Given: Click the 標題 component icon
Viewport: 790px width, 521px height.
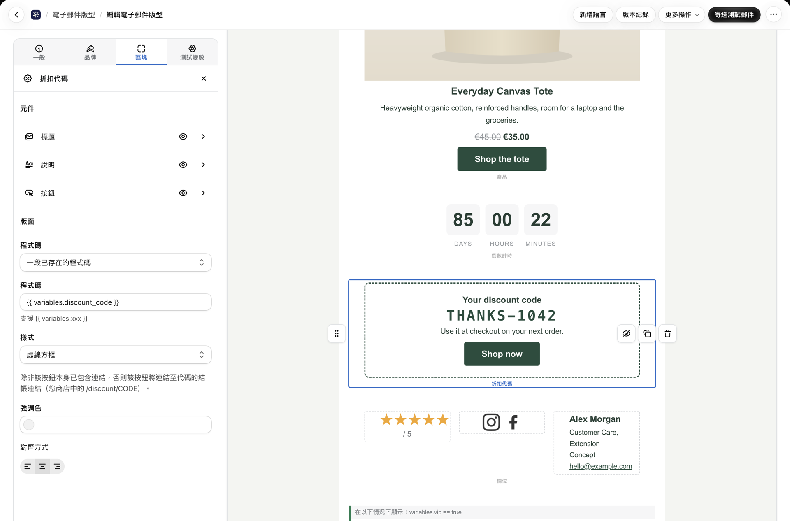Looking at the screenshot, I should [29, 137].
